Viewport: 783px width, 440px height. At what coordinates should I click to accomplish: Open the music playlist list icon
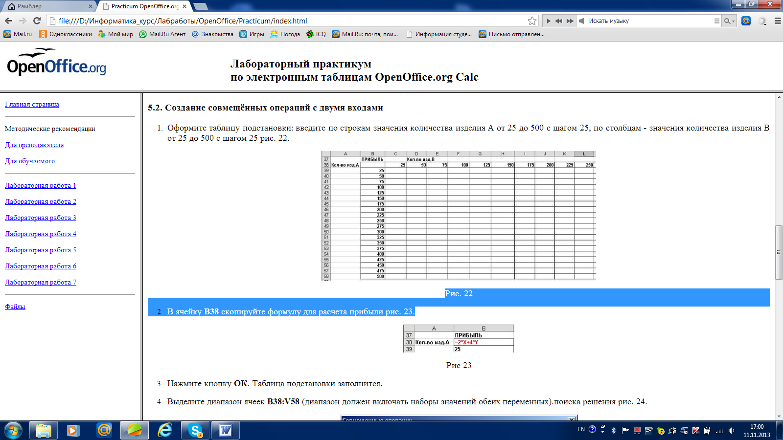[717, 21]
